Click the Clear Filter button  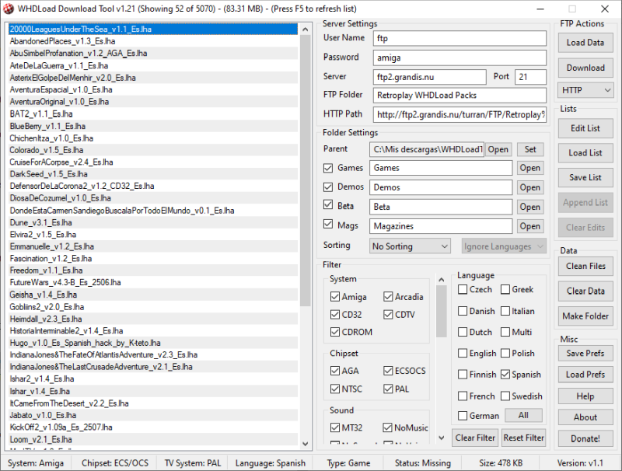[475, 438]
